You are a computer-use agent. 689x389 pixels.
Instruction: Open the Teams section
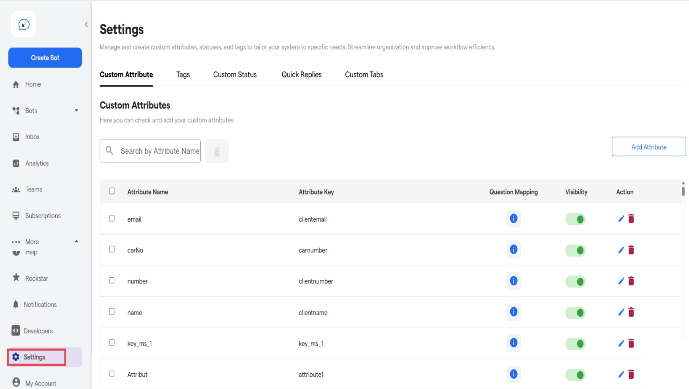(34, 189)
